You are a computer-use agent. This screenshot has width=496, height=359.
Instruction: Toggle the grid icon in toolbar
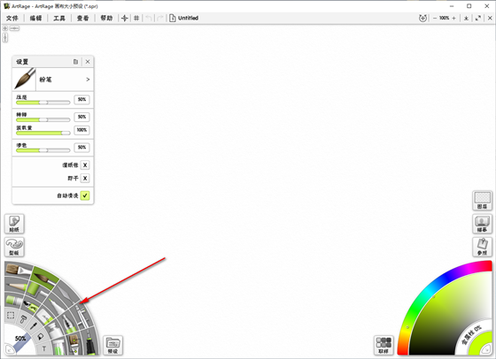(x=136, y=18)
